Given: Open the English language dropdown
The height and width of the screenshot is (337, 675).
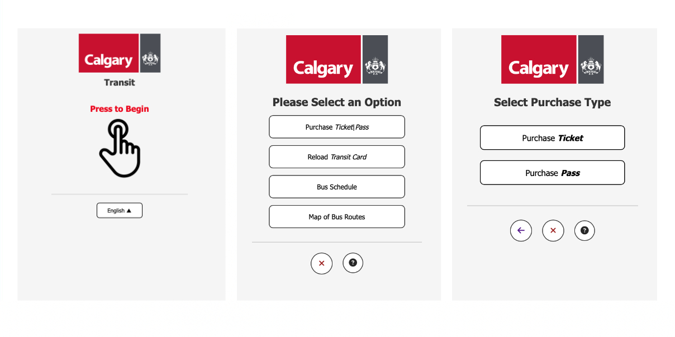Looking at the screenshot, I should pyautogui.click(x=120, y=211).
